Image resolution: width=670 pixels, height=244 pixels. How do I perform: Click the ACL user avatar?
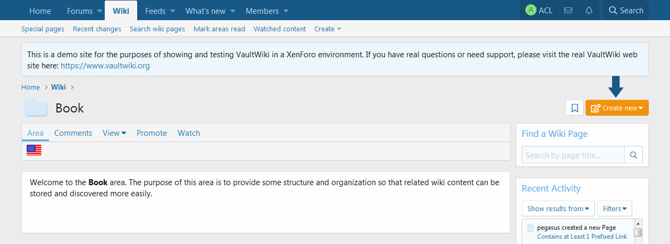tap(530, 11)
